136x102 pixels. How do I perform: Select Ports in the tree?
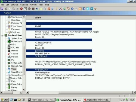pyautogui.click(x=13, y=81)
